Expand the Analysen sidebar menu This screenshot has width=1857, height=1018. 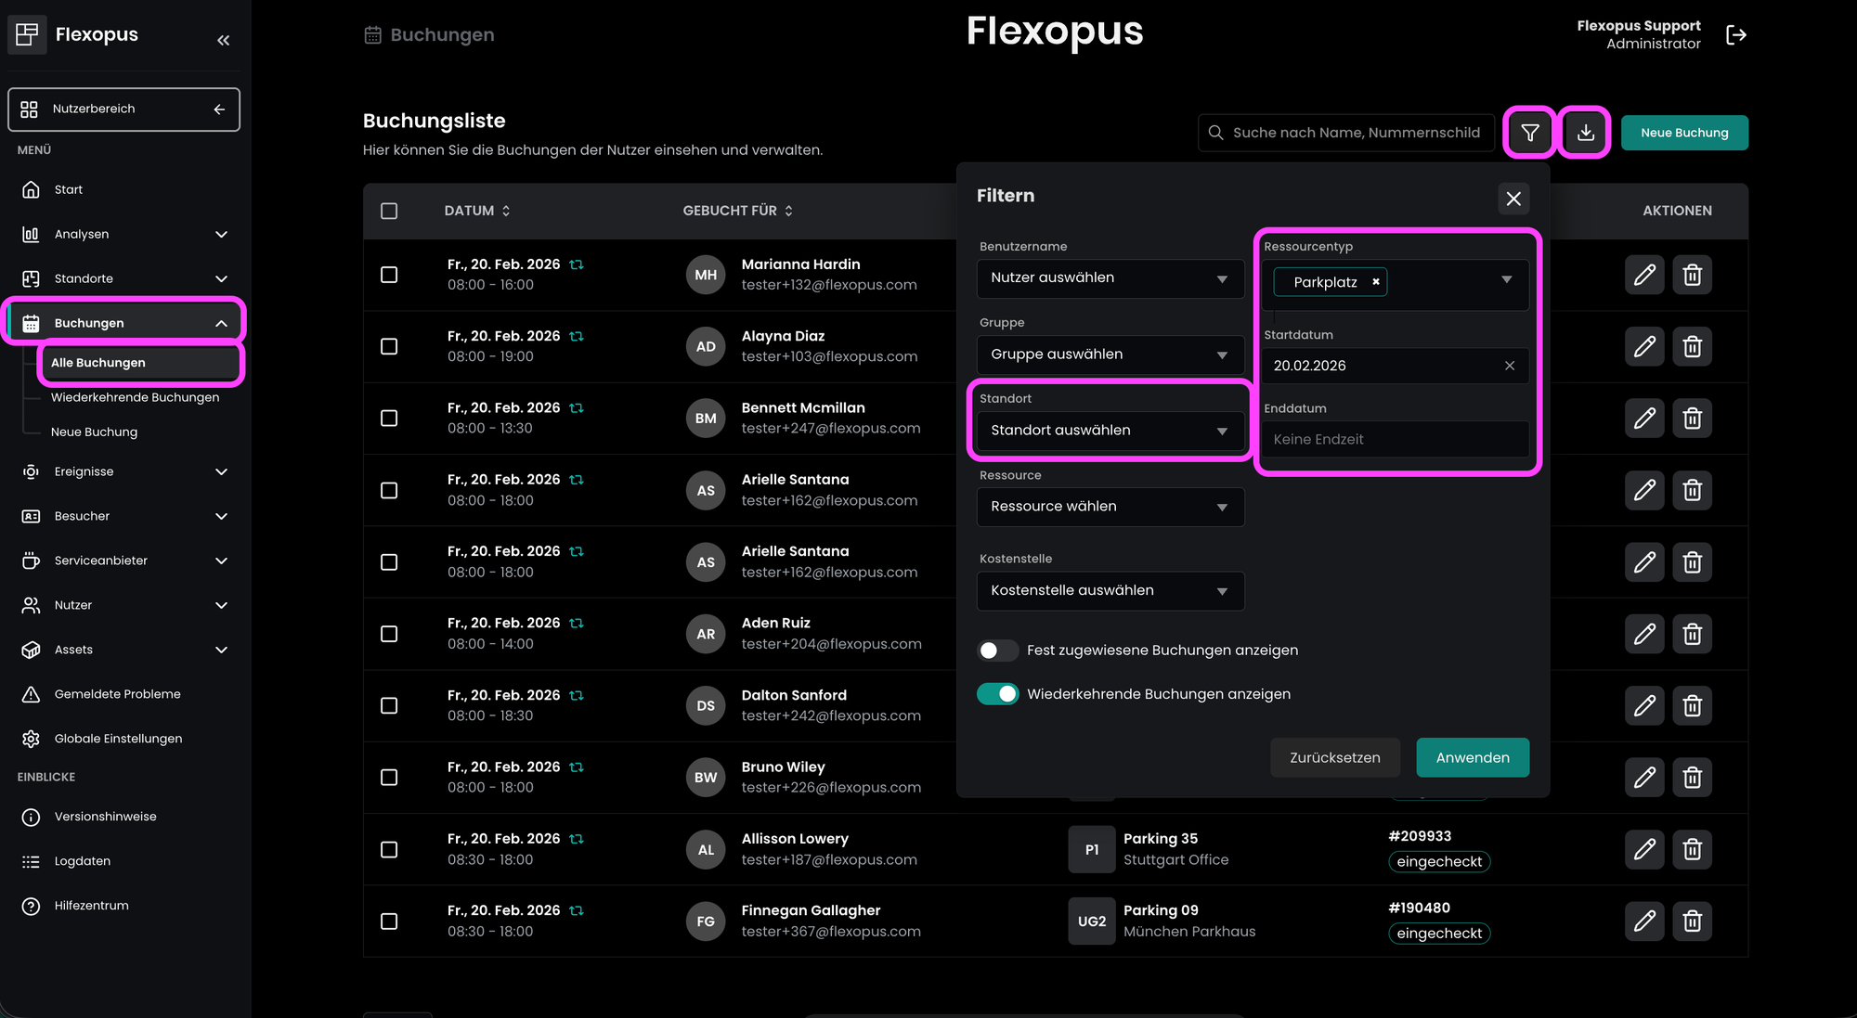coord(124,234)
